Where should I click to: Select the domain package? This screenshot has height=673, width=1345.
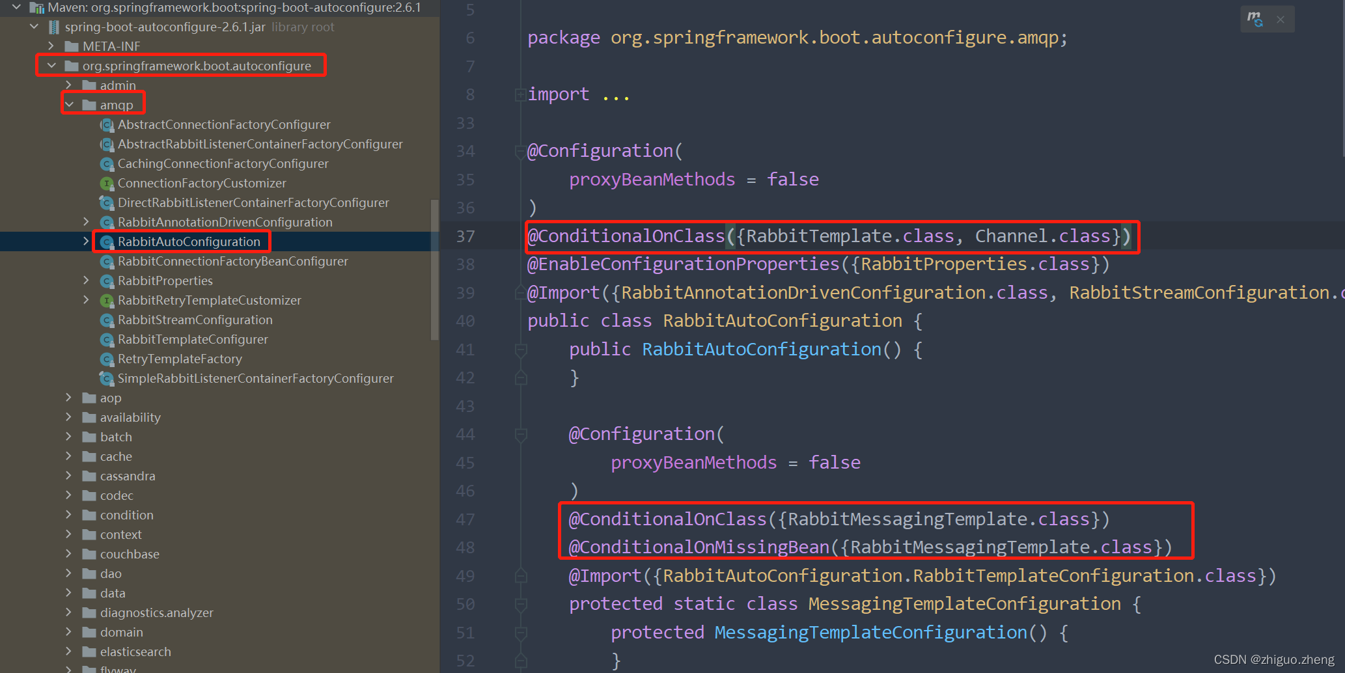pos(122,632)
